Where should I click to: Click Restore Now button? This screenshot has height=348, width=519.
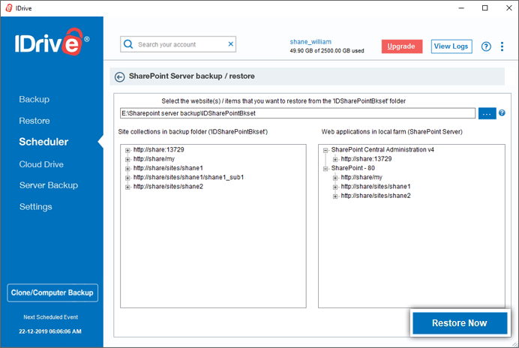460,323
